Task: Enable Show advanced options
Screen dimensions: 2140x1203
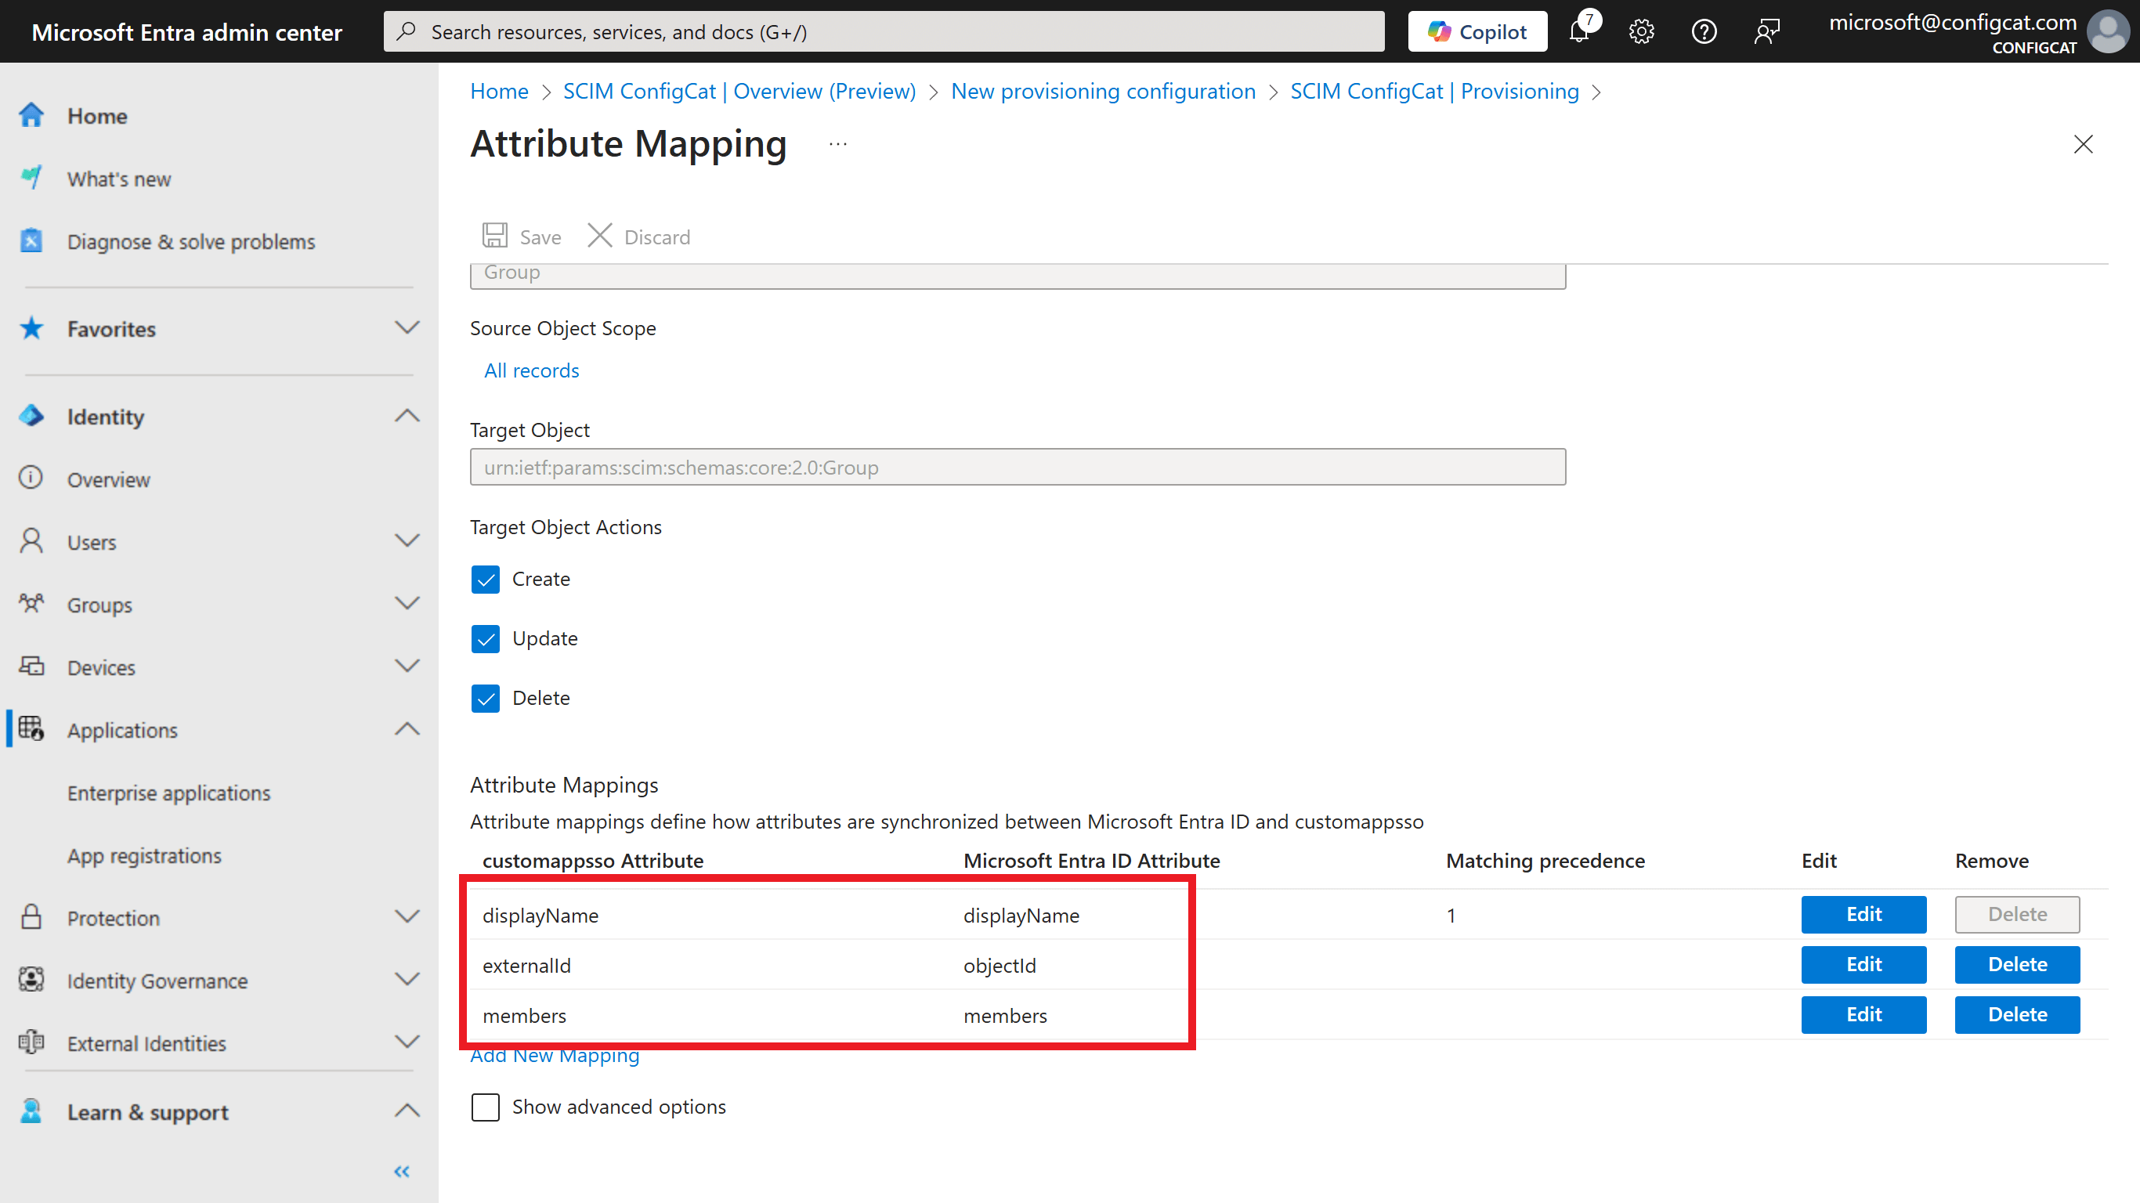Action: pyautogui.click(x=486, y=1107)
